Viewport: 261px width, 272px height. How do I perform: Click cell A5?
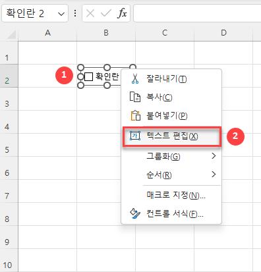click(x=47, y=145)
